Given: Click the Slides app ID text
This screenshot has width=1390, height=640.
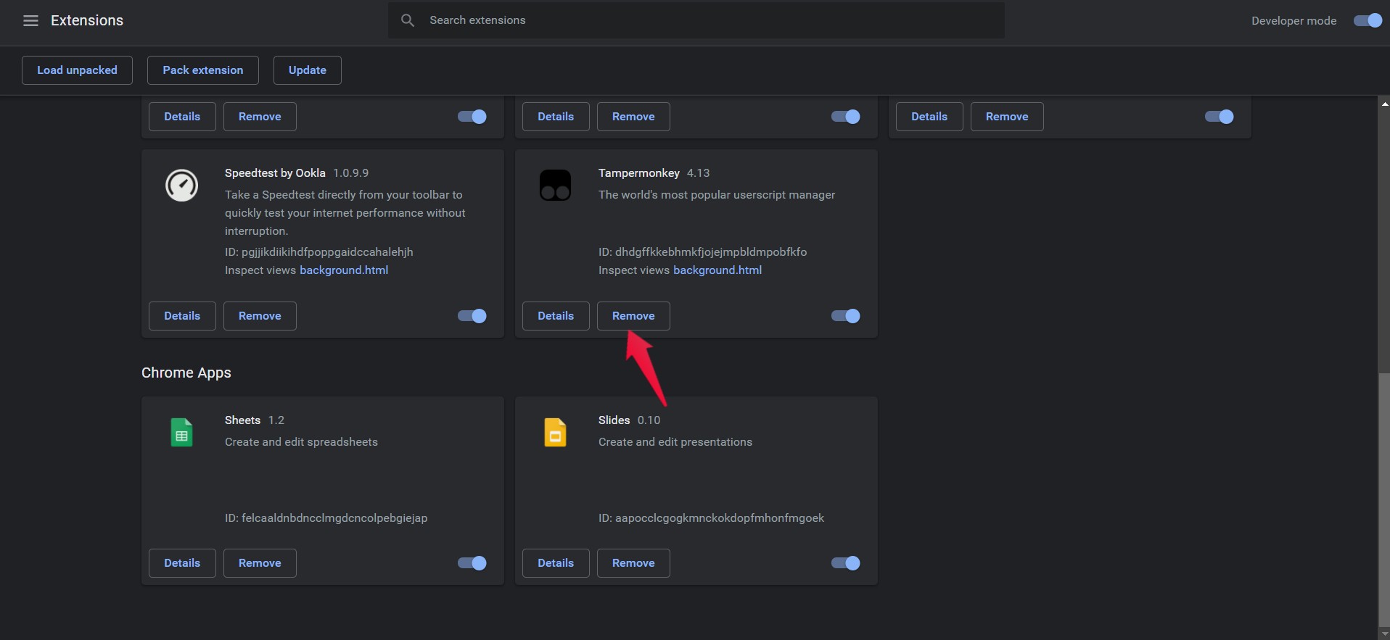Looking at the screenshot, I should 711,518.
